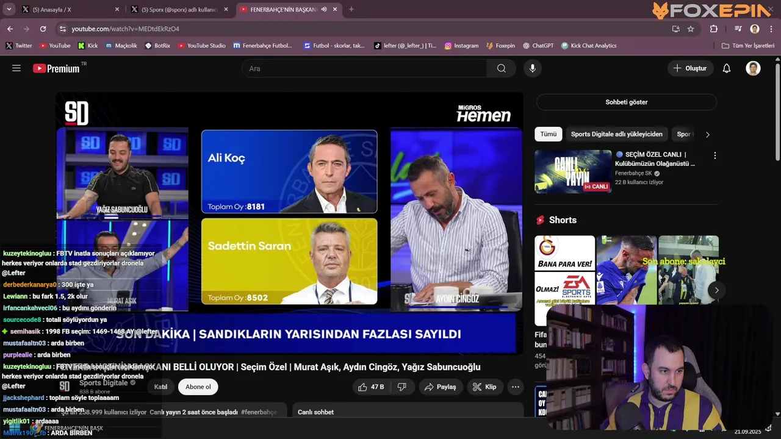
Task: Show next Shorts with arrow
Action: pyautogui.click(x=716, y=290)
